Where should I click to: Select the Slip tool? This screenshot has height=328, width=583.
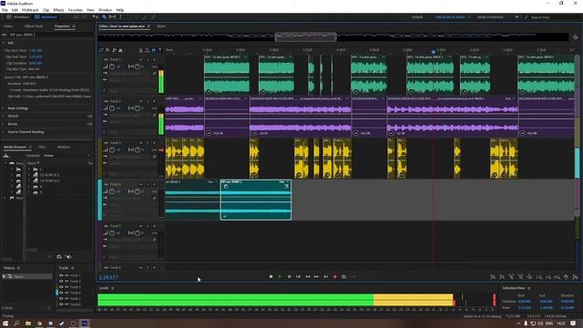pyautogui.click(x=112, y=17)
